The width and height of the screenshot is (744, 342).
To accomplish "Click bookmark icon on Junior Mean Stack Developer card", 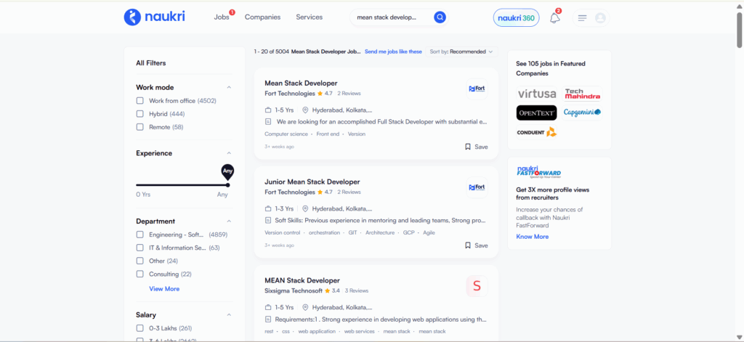I will [468, 245].
